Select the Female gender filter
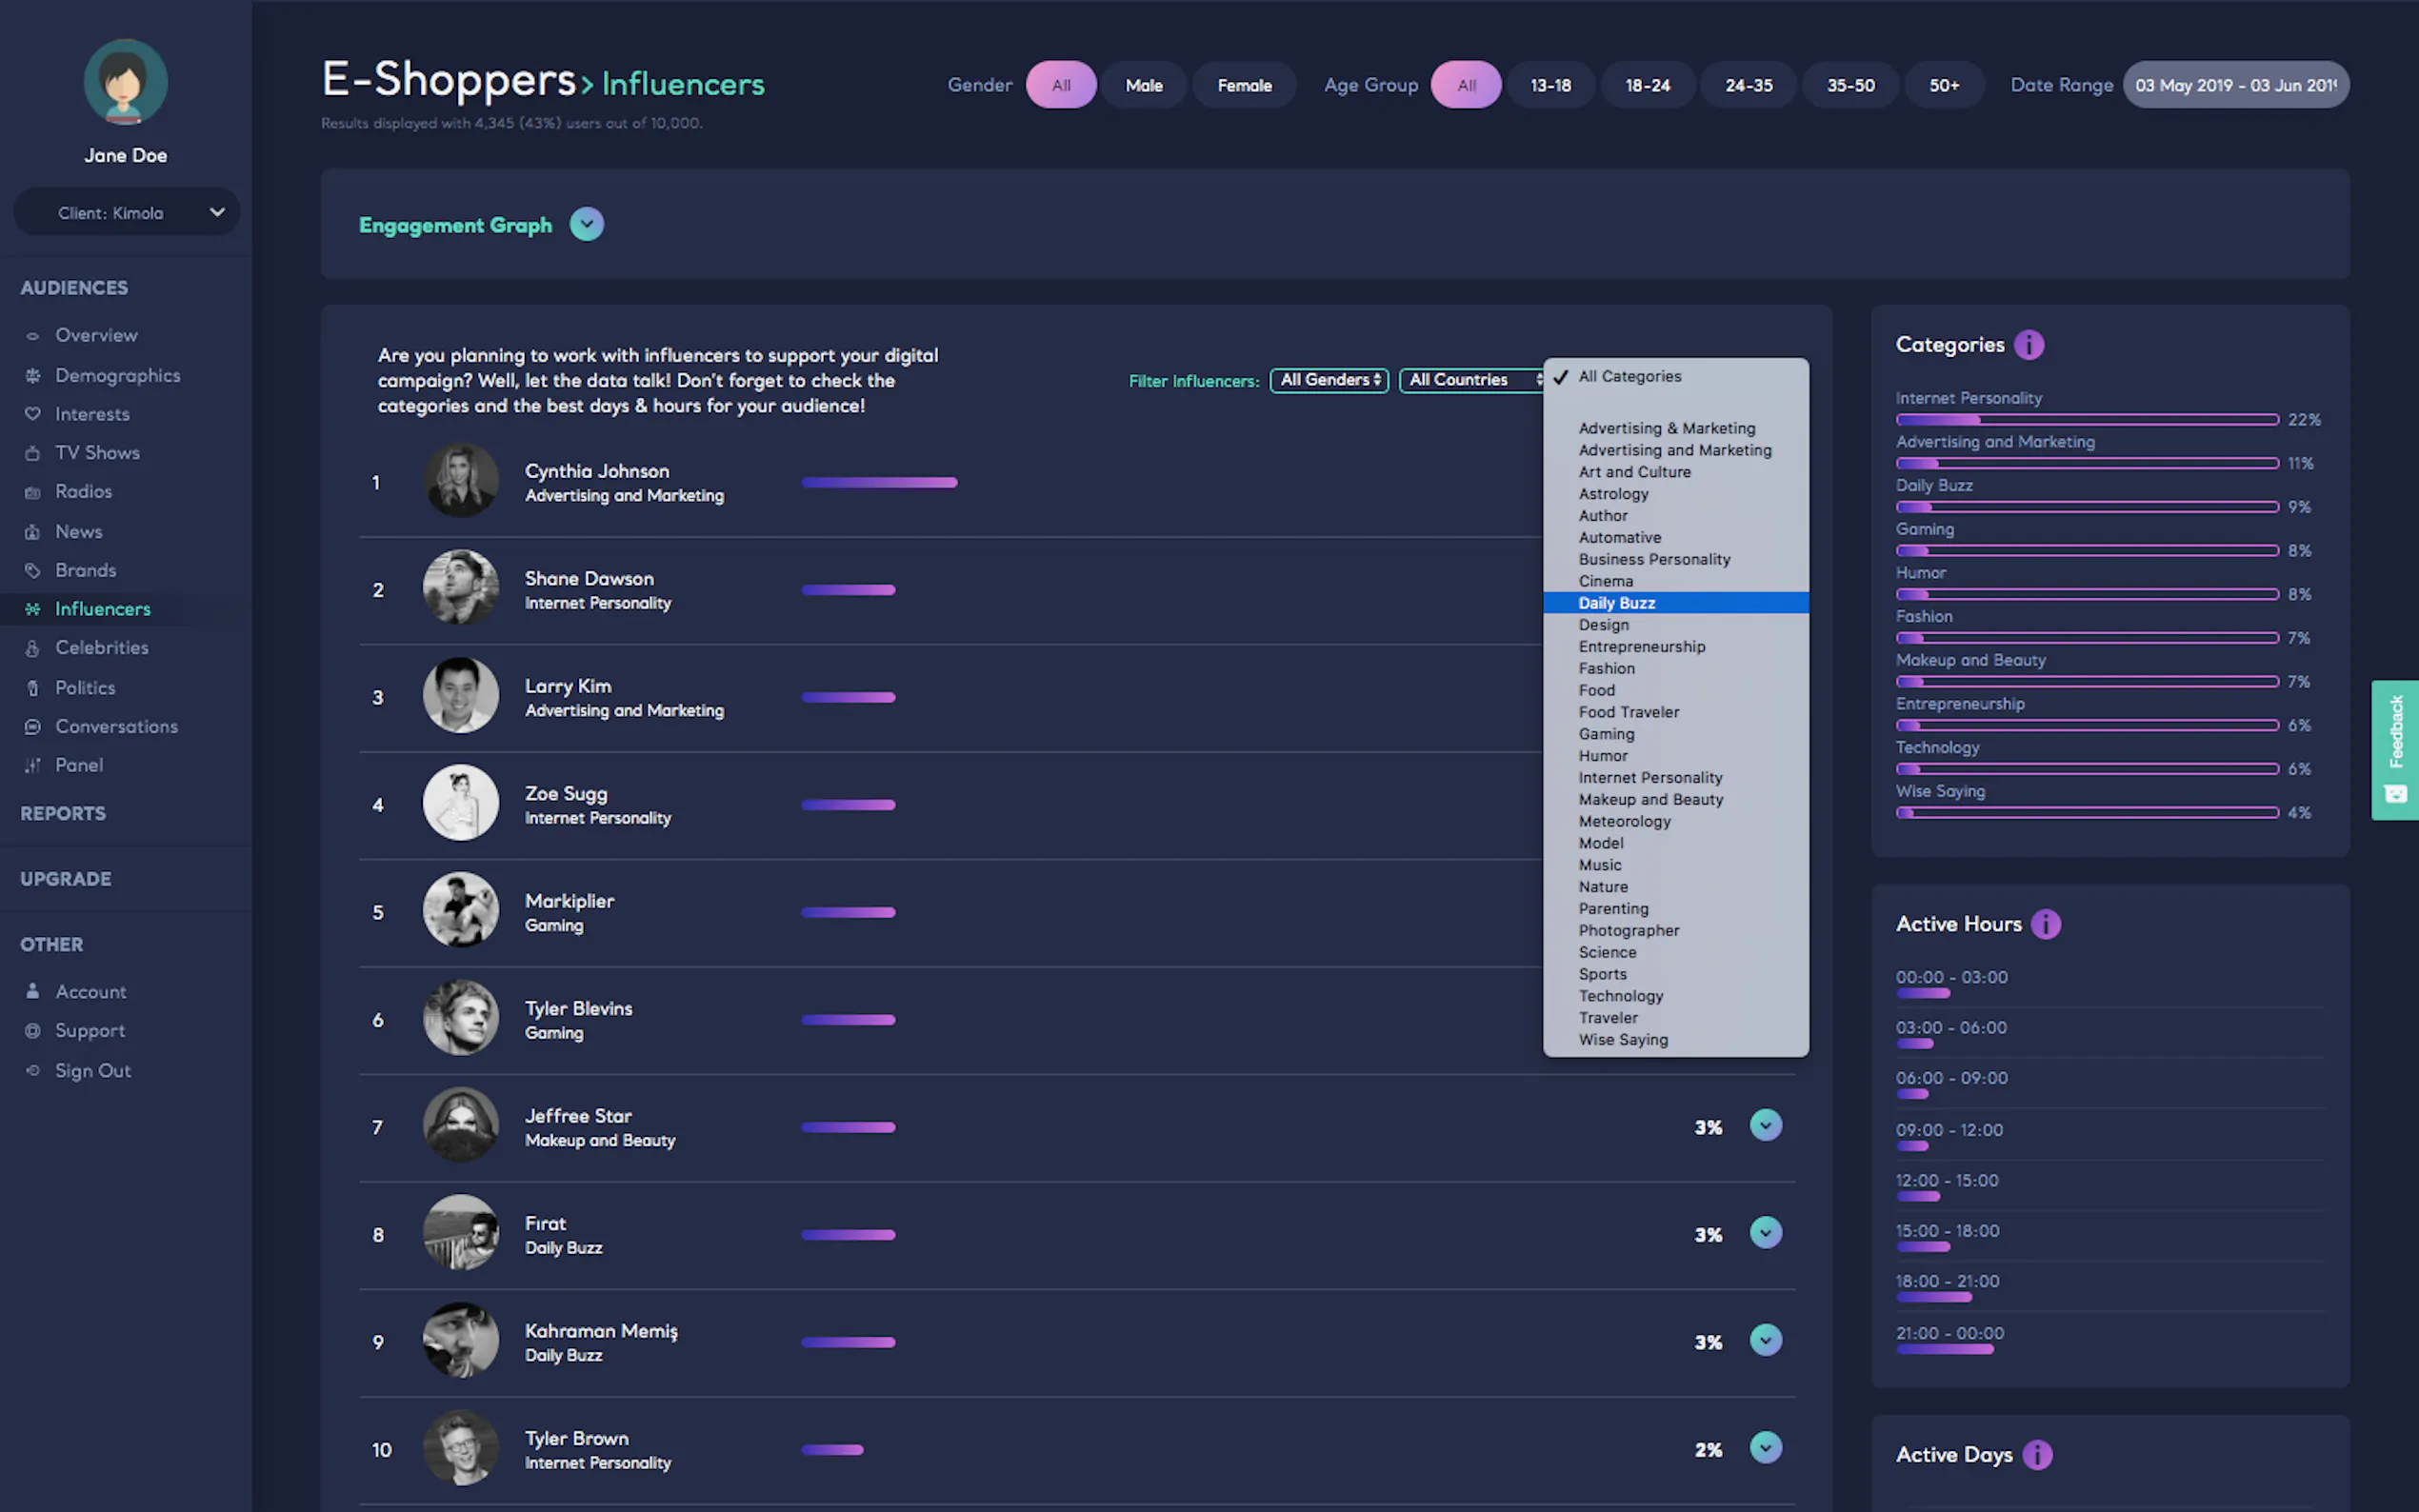 point(1243,85)
